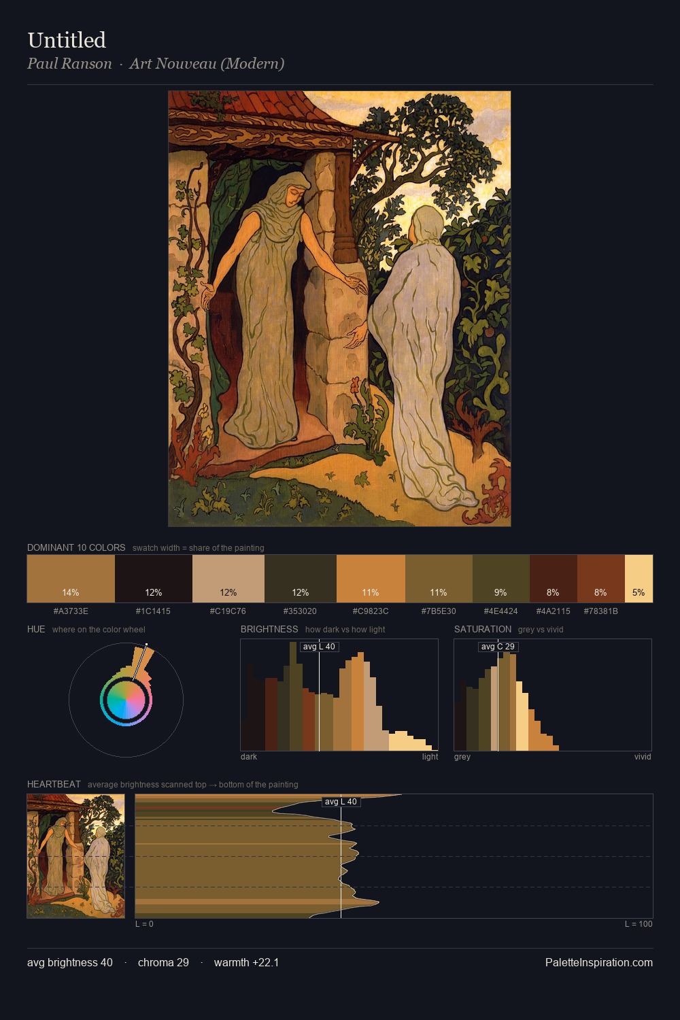The image size is (680, 1020).
Task: Click 'DOMINANT 10 COLORS' heading
Action: click(76, 547)
